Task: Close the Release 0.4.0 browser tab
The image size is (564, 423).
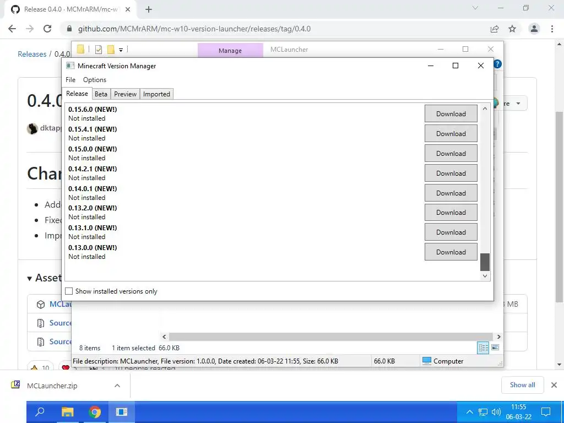Action: tap(127, 10)
